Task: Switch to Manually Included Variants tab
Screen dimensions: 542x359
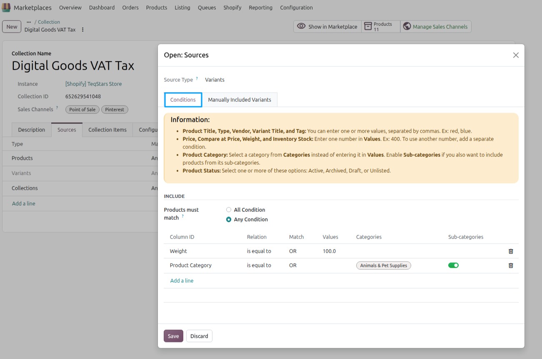Action: tap(240, 100)
